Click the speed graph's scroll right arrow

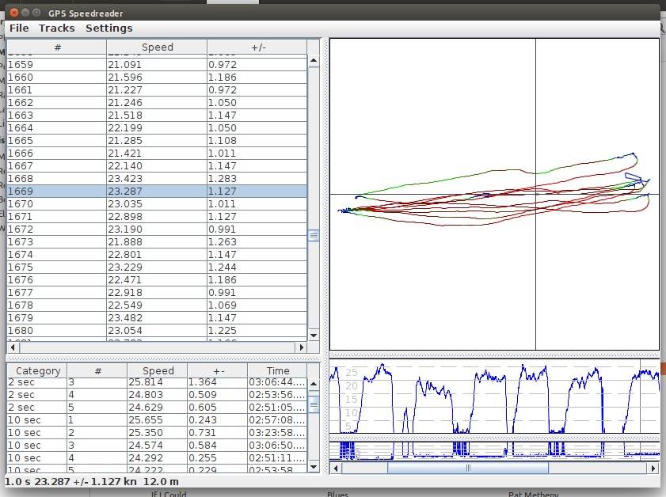[653, 468]
